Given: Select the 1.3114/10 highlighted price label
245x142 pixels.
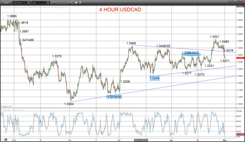Looking at the screenshot, I should coord(114,97).
